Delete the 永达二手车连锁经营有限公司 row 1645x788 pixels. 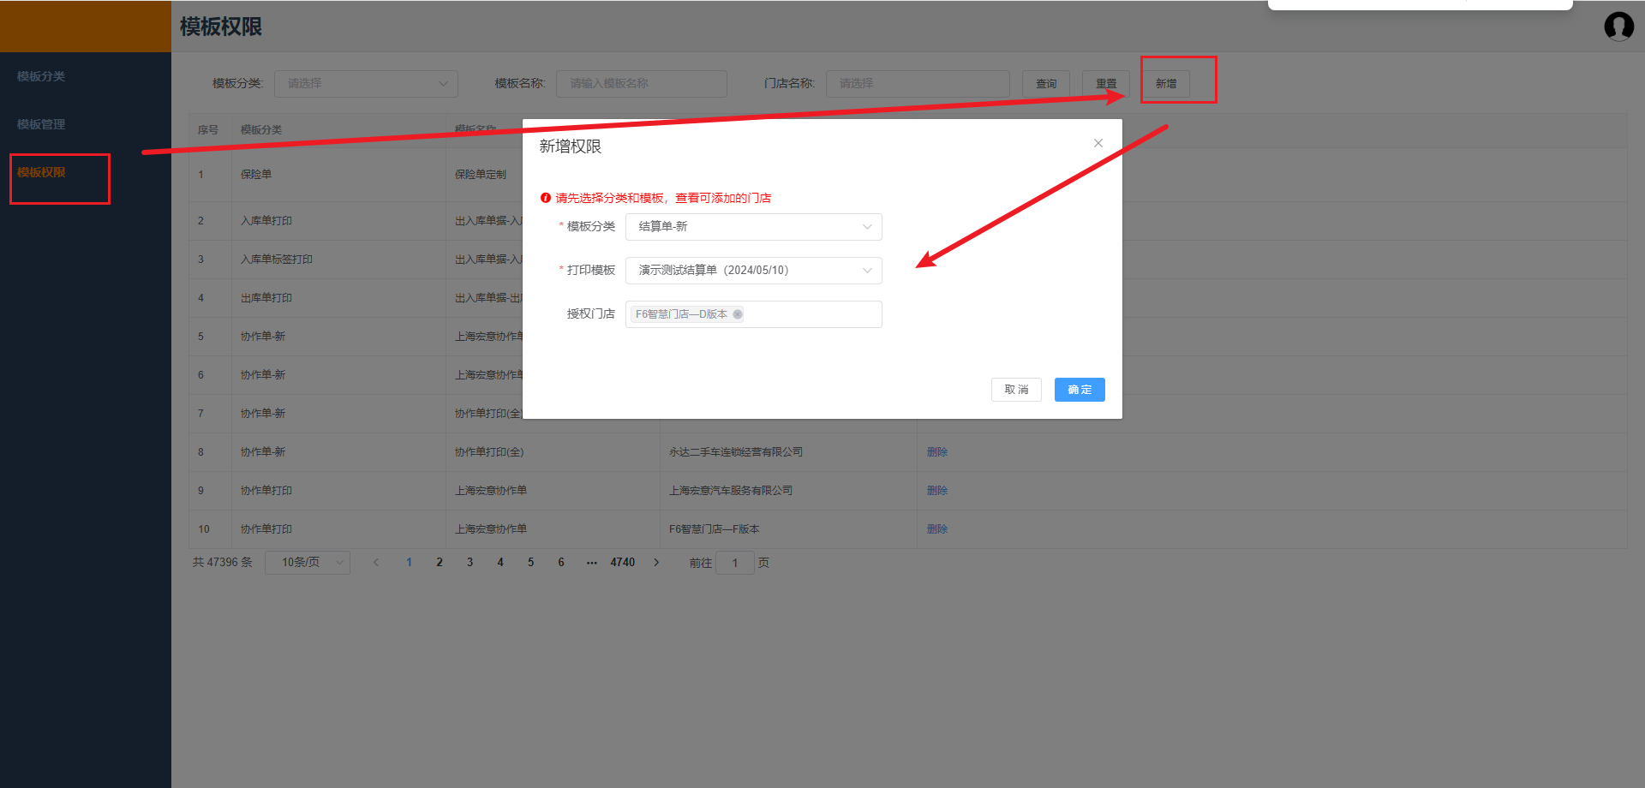point(937,452)
